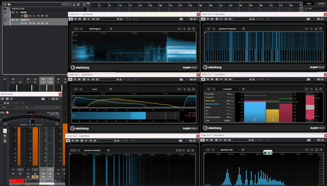Open the Spectrum Bar module type dropdown
Screen dimensions: 327x186
[x=229, y=150]
